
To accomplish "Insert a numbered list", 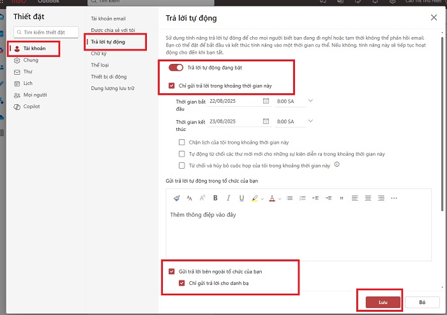I will pyautogui.click(x=303, y=198).
